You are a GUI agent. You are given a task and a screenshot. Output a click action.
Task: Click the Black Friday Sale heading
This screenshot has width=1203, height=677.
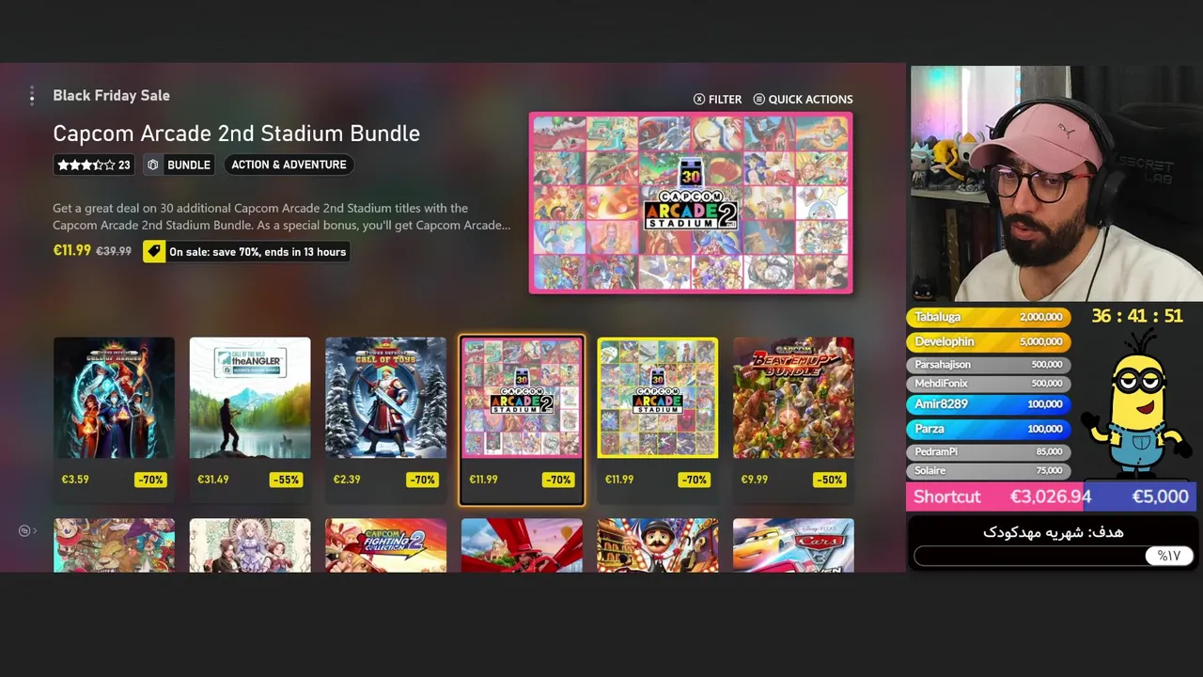point(111,95)
